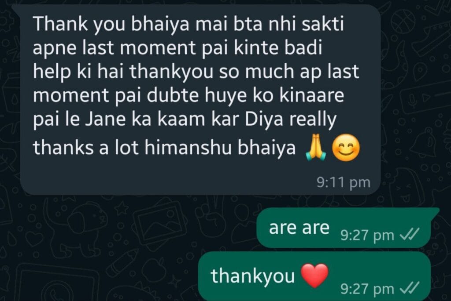Click the word 'really' in the message

click(313, 120)
